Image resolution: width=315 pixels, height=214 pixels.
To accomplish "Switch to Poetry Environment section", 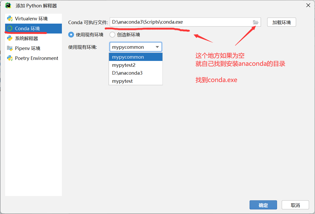I will (x=33, y=58).
